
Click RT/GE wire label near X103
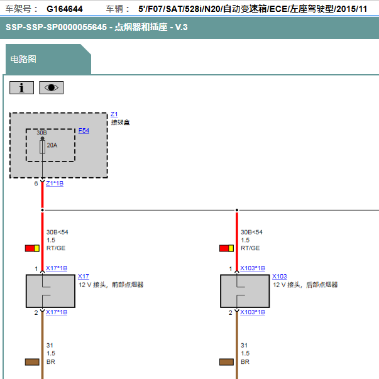(x=250, y=248)
